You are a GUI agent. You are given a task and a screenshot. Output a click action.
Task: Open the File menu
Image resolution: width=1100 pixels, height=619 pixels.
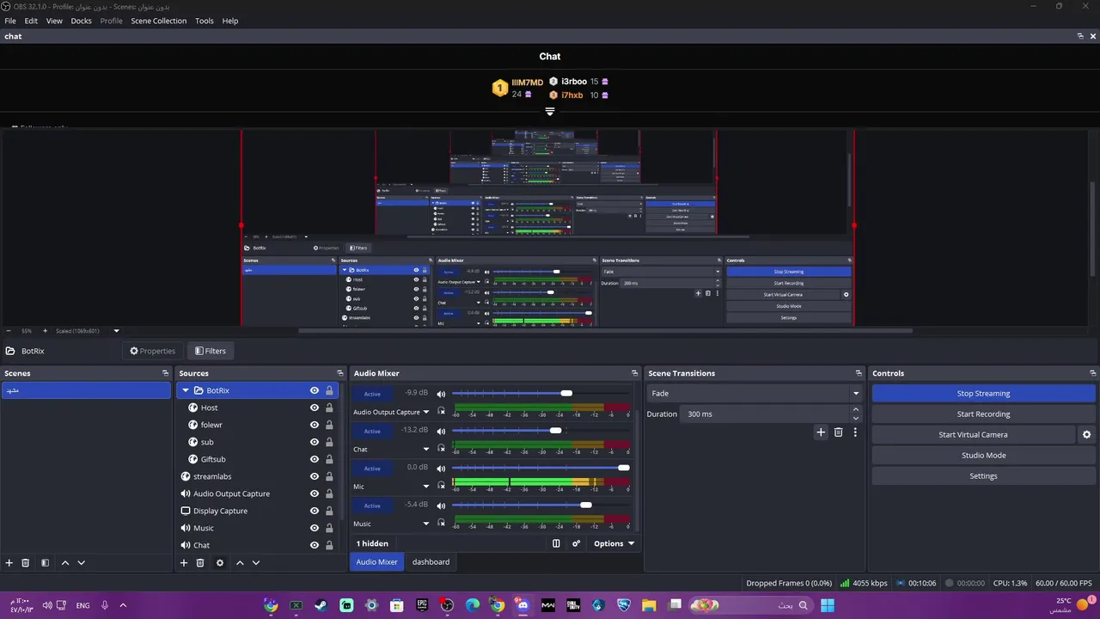pyautogui.click(x=10, y=21)
